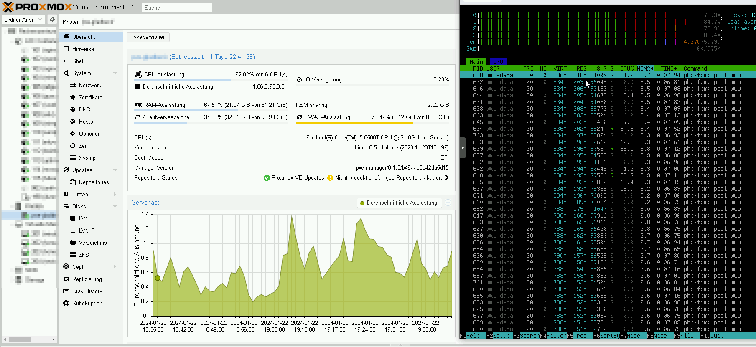The image size is (756, 347).
Task: Click the Zertifikate icon
Action: click(x=73, y=97)
